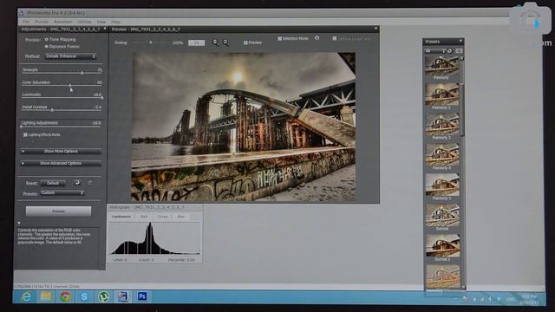Select the Painterly 4 preset thumbnail
The image size is (555, 312).
point(441,155)
